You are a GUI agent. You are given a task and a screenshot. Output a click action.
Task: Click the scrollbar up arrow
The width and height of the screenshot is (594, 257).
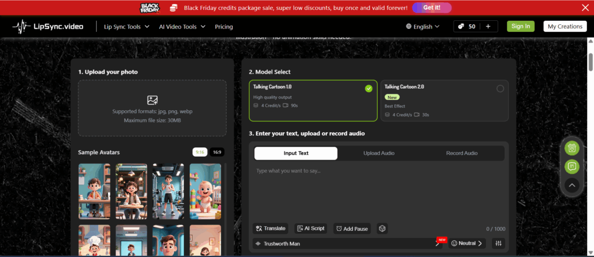click(x=591, y=41)
